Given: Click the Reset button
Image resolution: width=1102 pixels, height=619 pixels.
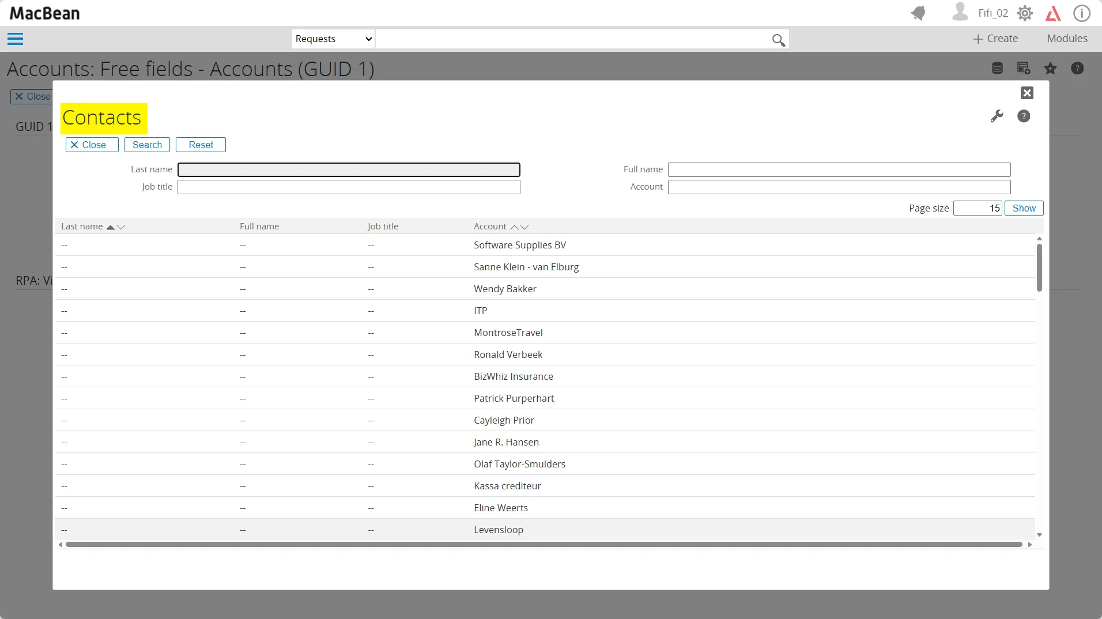Looking at the screenshot, I should pos(201,145).
